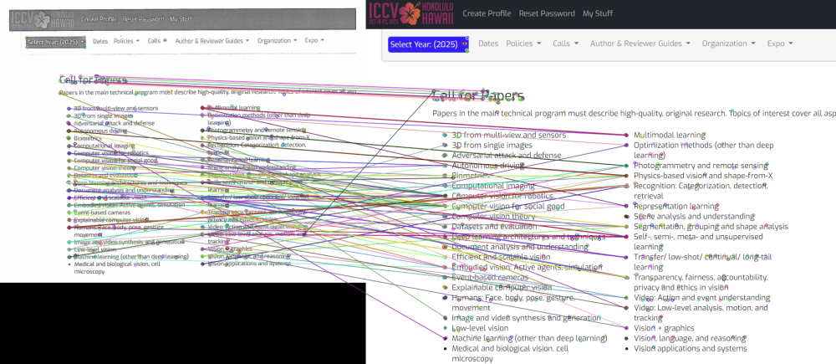This screenshot has width=836, height=364.
Task: Click 'Vision + graphics' in the color page
Action: (664, 328)
